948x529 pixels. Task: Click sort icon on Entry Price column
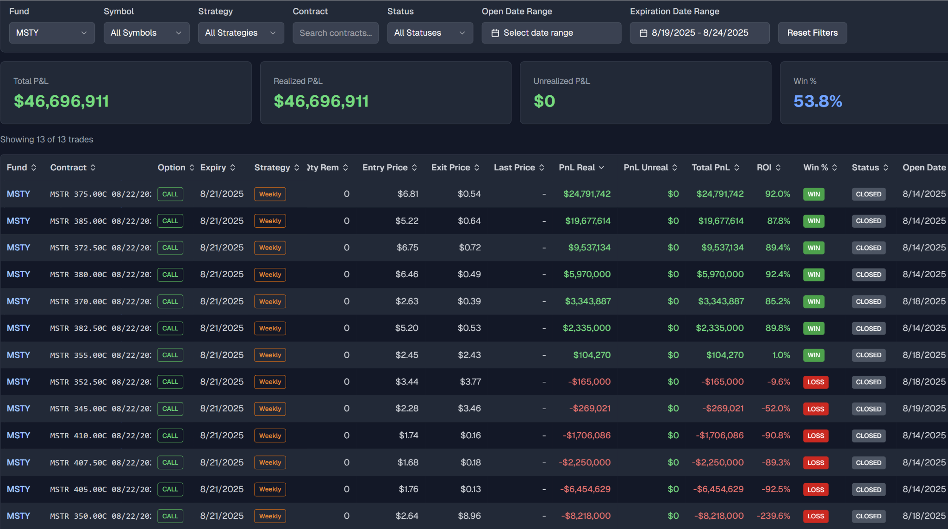pyautogui.click(x=414, y=168)
